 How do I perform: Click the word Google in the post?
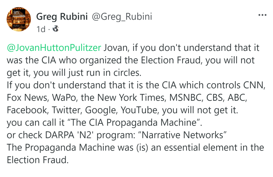coord(108,110)
